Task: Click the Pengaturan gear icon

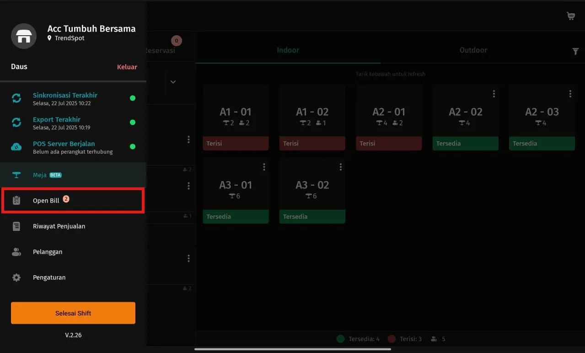Action: coord(16,278)
